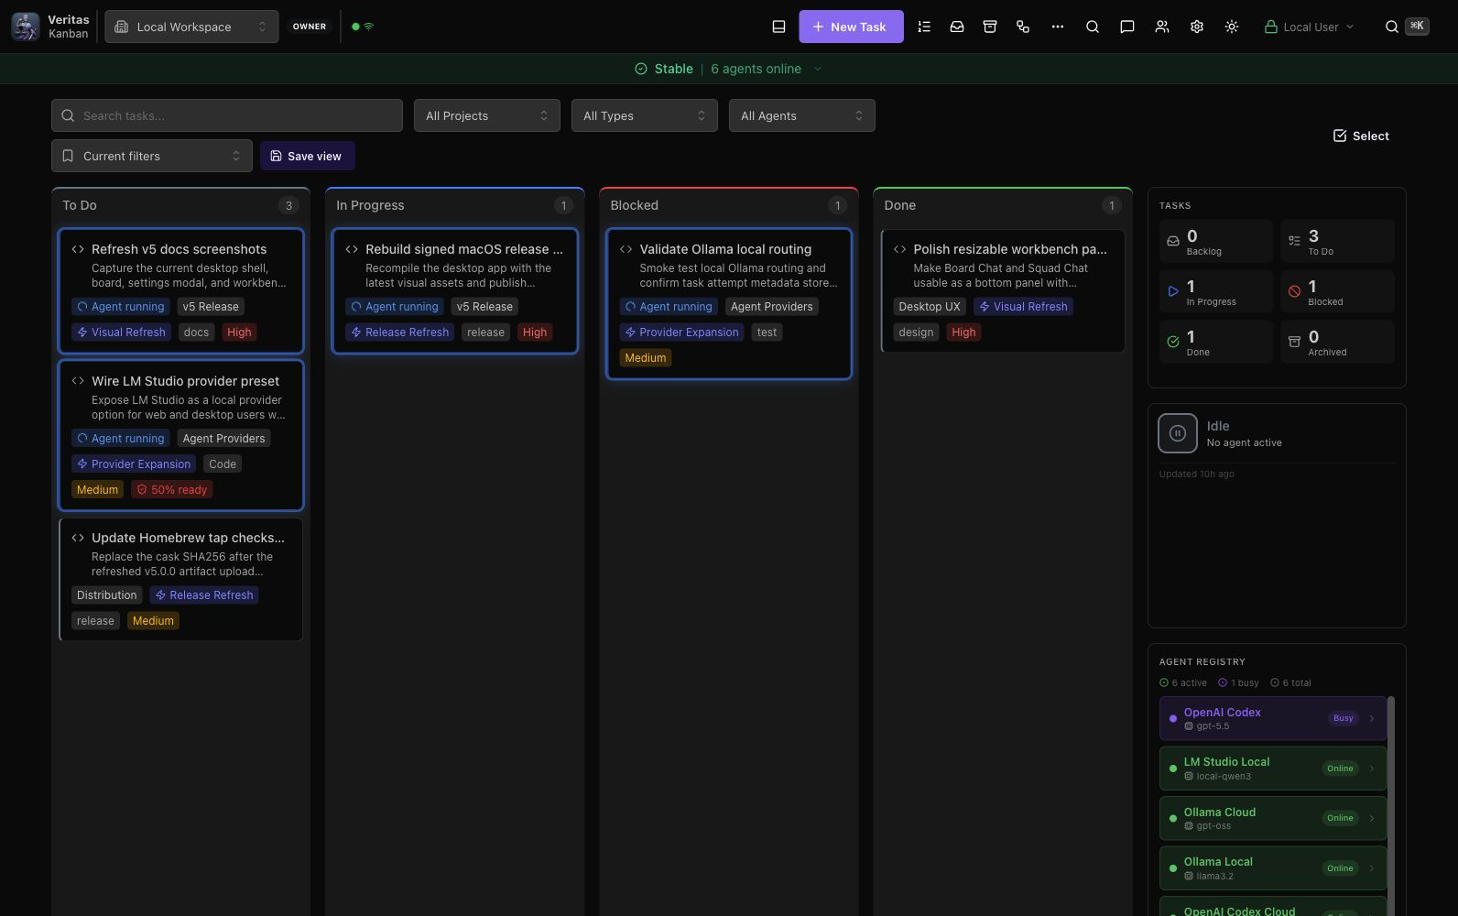This screenshot has width=1458, height=916.
Task: Open the Local User account menu
Action: 1309,27
